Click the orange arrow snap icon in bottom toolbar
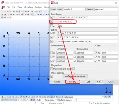119x105 pixels. point(27,100)
